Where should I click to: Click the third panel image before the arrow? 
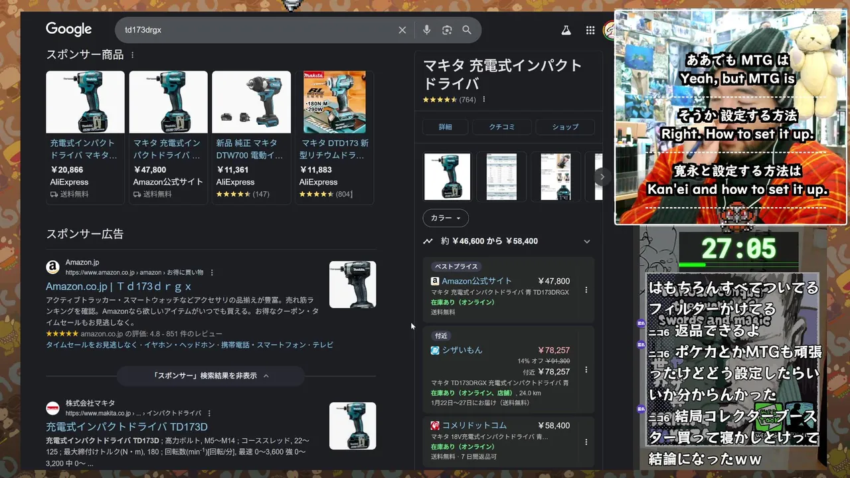click(x=556, y=177)
